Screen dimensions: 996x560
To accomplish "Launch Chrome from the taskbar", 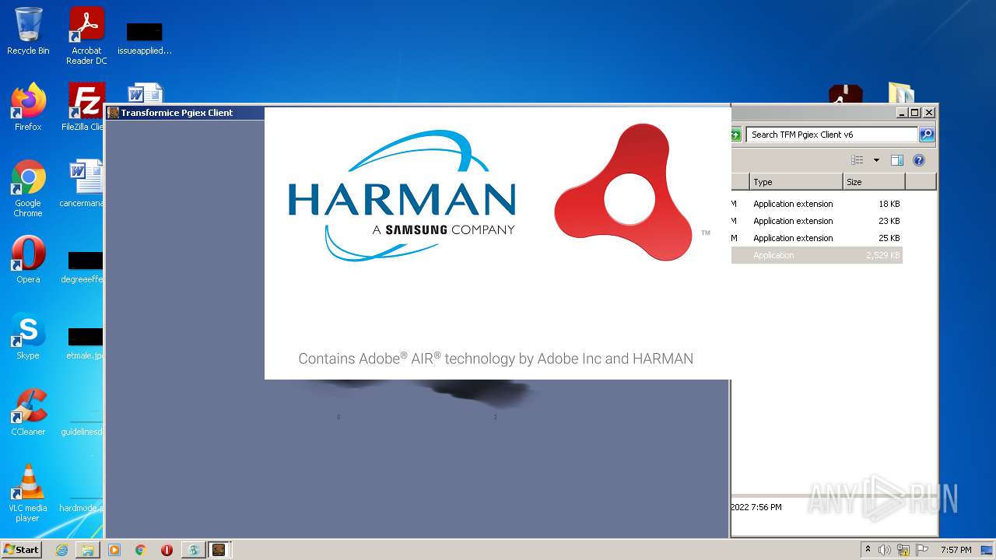I will (140, 550).
